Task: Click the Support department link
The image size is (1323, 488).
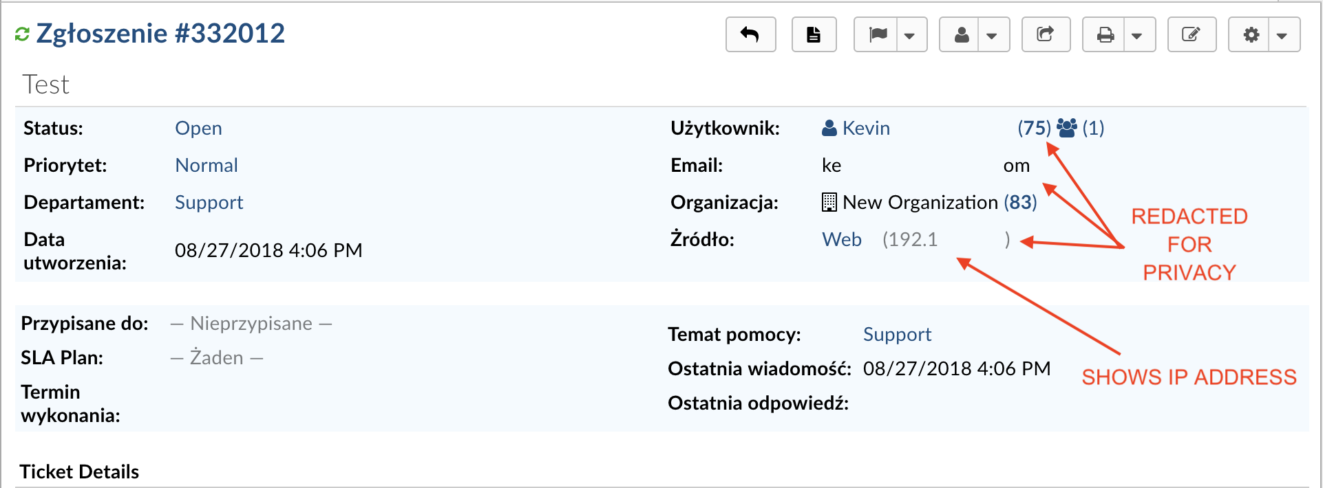Action: pyautogui.click(x=209, y=203)
